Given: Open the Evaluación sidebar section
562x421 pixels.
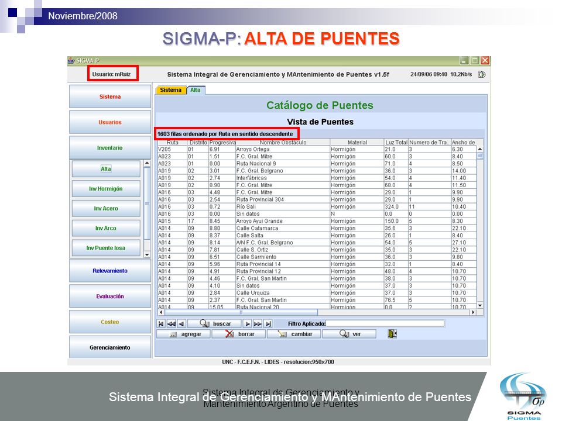Looking at the screenshot, I should tap(110, 296).
